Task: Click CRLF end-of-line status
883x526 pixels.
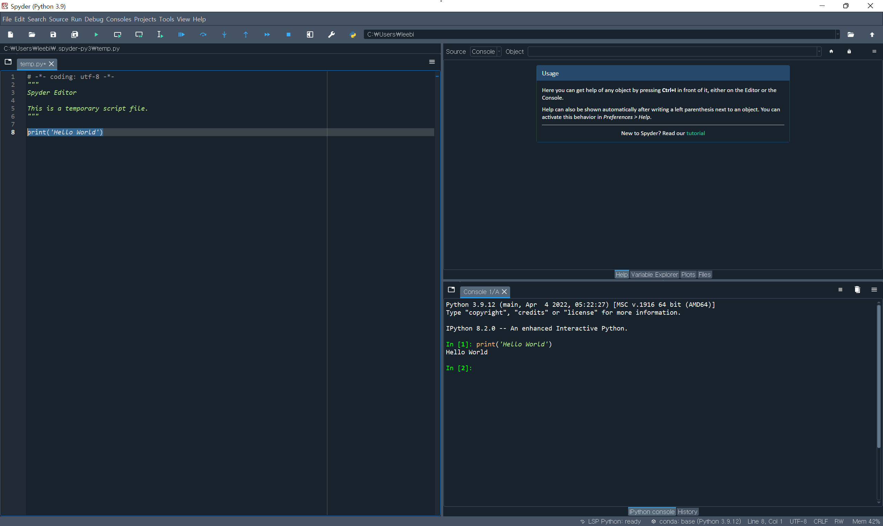Action: pyautogui.click(x=820, y=522)
